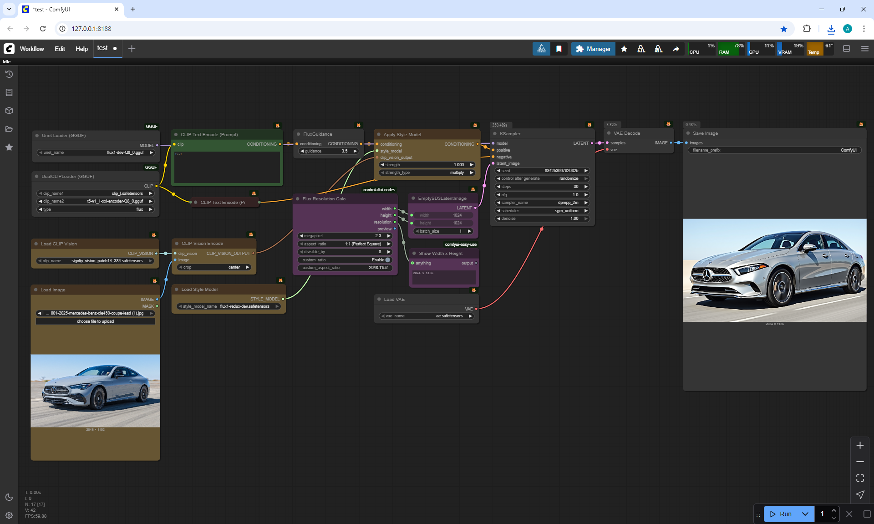Open sampler_name dpmpp_2m combo
Viewport: 874px width, 524px height.
542,203
